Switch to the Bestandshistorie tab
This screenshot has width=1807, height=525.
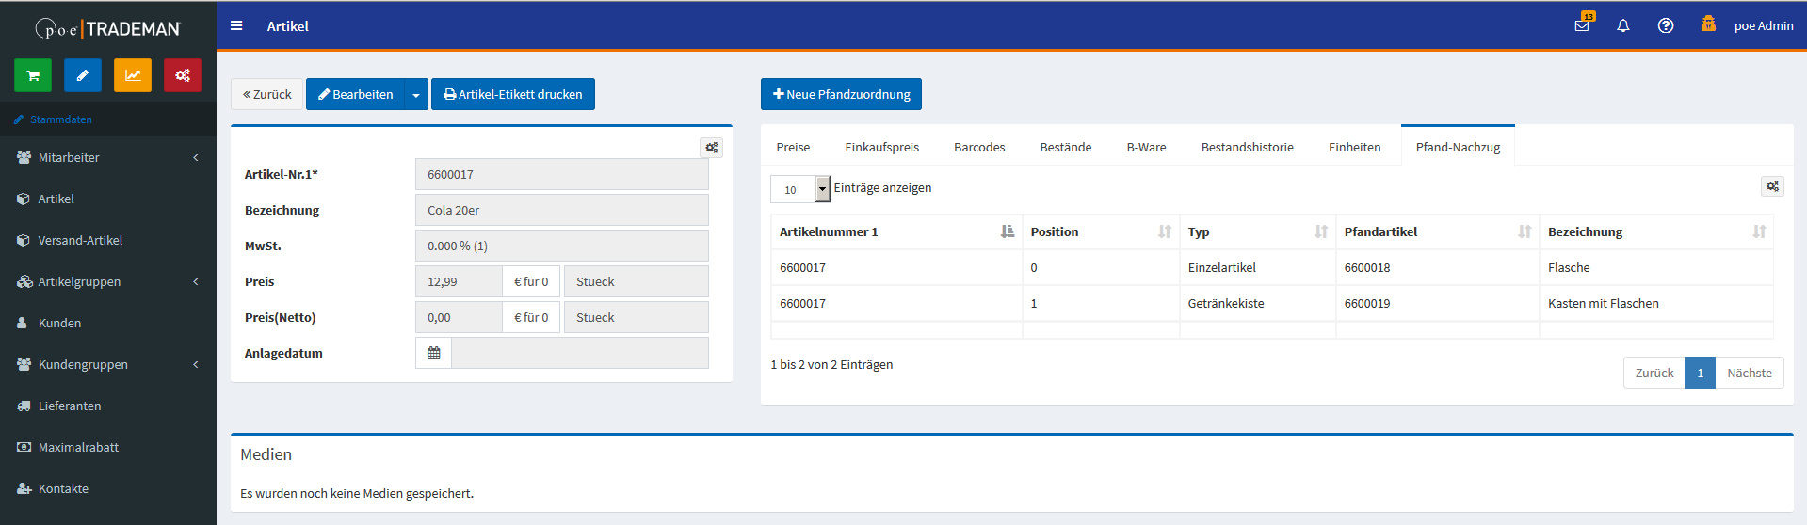point(1248,147)
